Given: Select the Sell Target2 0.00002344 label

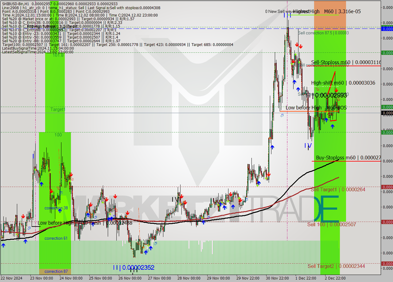Looking at the screenshot, I should (x=336, y=266).
